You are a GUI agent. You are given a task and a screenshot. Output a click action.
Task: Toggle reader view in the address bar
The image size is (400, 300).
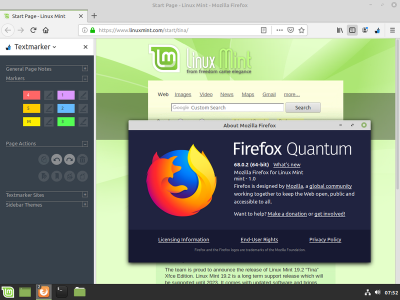263,30
